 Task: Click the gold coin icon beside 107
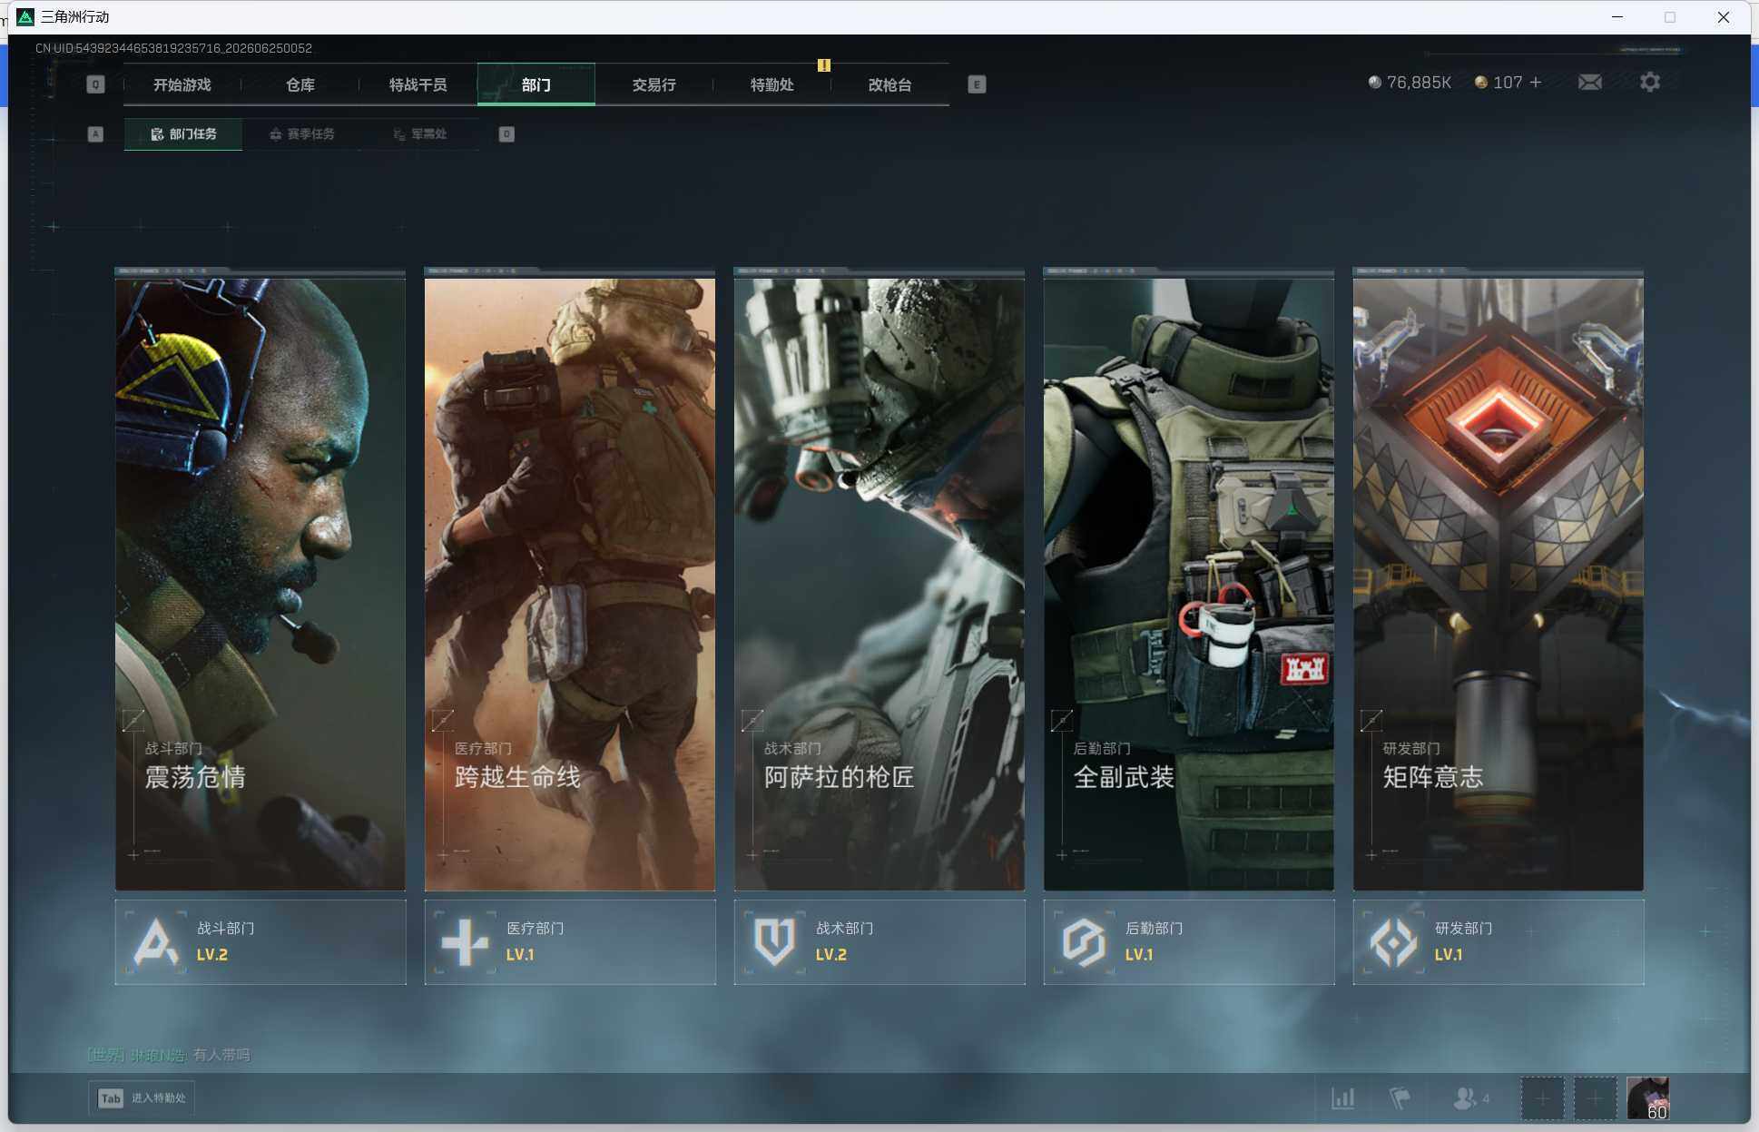pyautogui.click(x=1481, y=83)
